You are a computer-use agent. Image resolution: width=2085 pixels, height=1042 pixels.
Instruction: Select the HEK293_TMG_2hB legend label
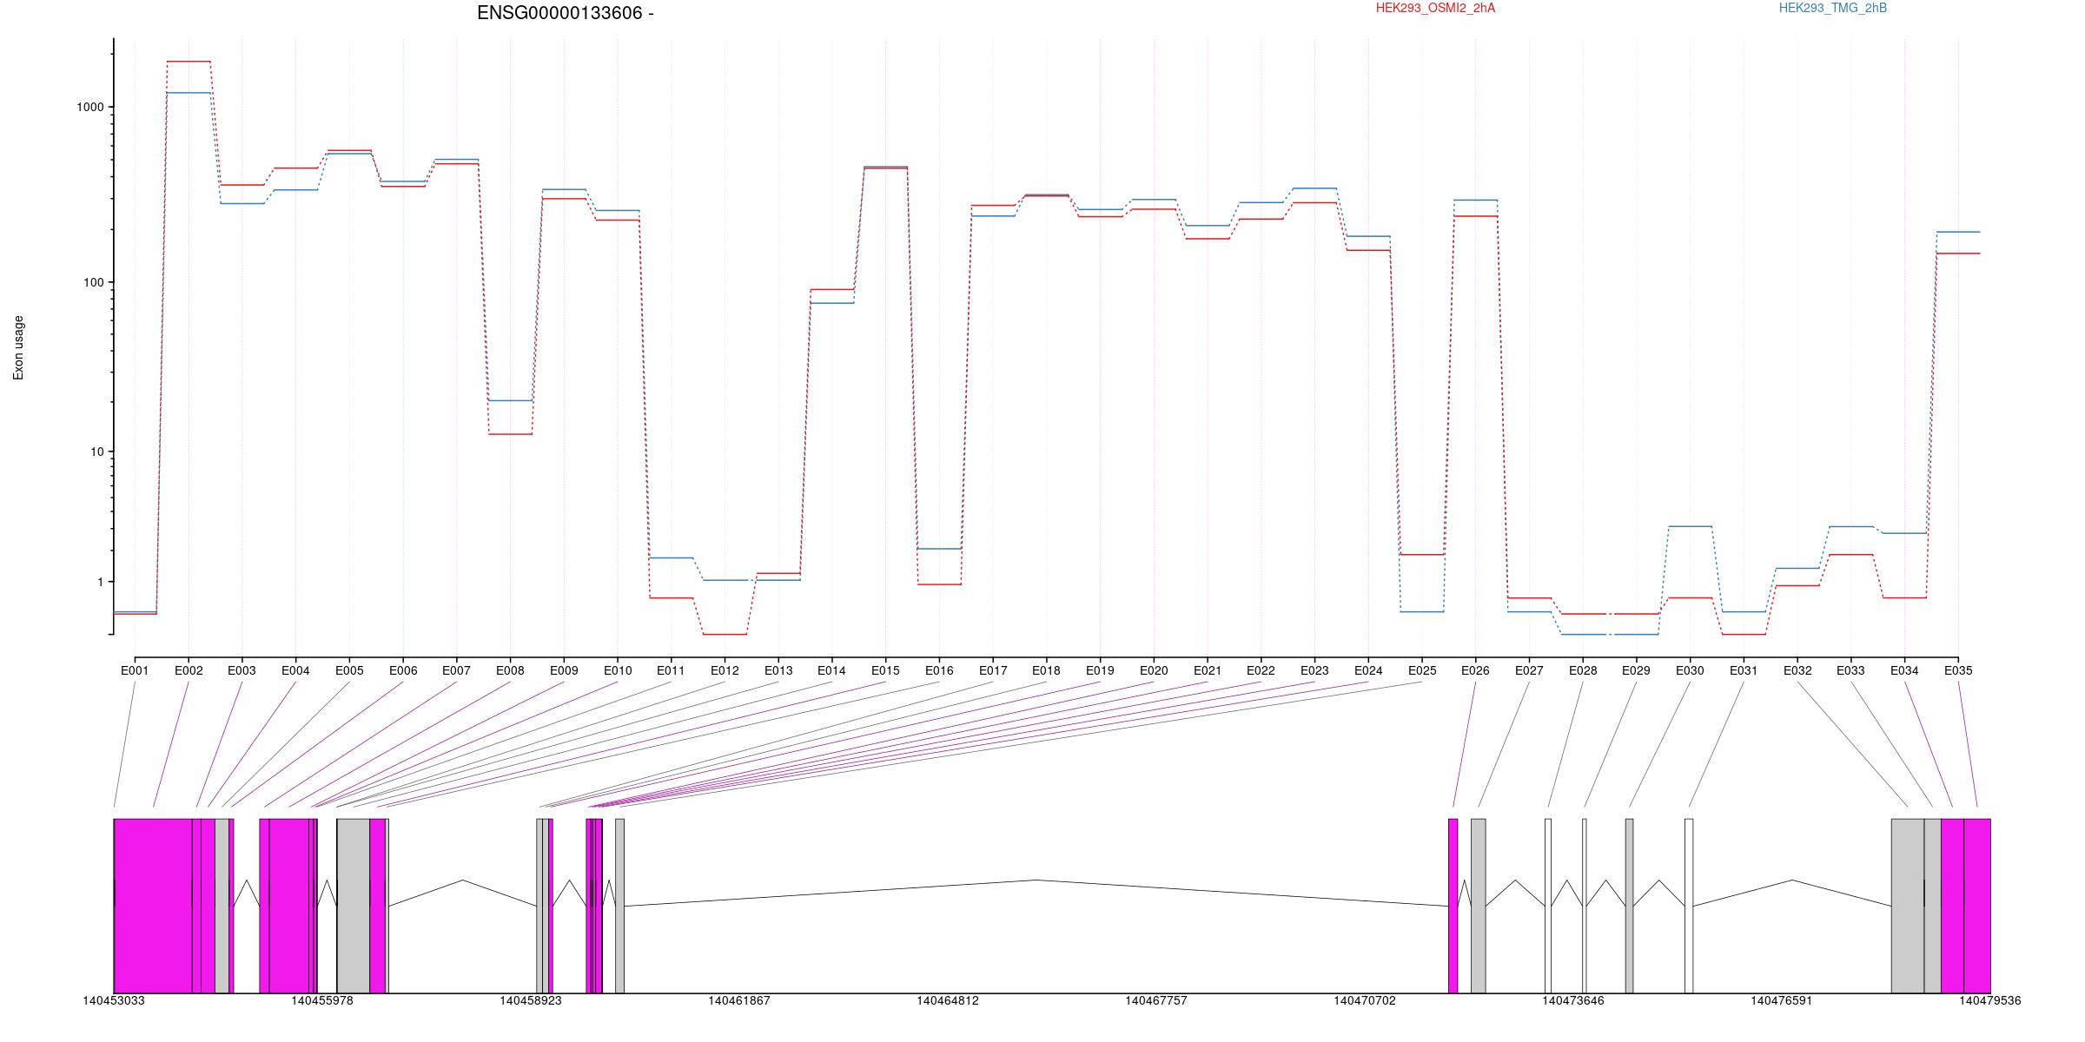click(x=1833, y=8)
